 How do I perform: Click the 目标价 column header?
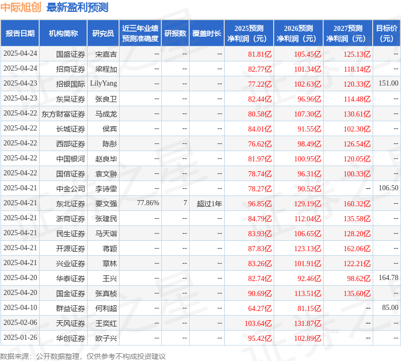[x=387, y=33]
